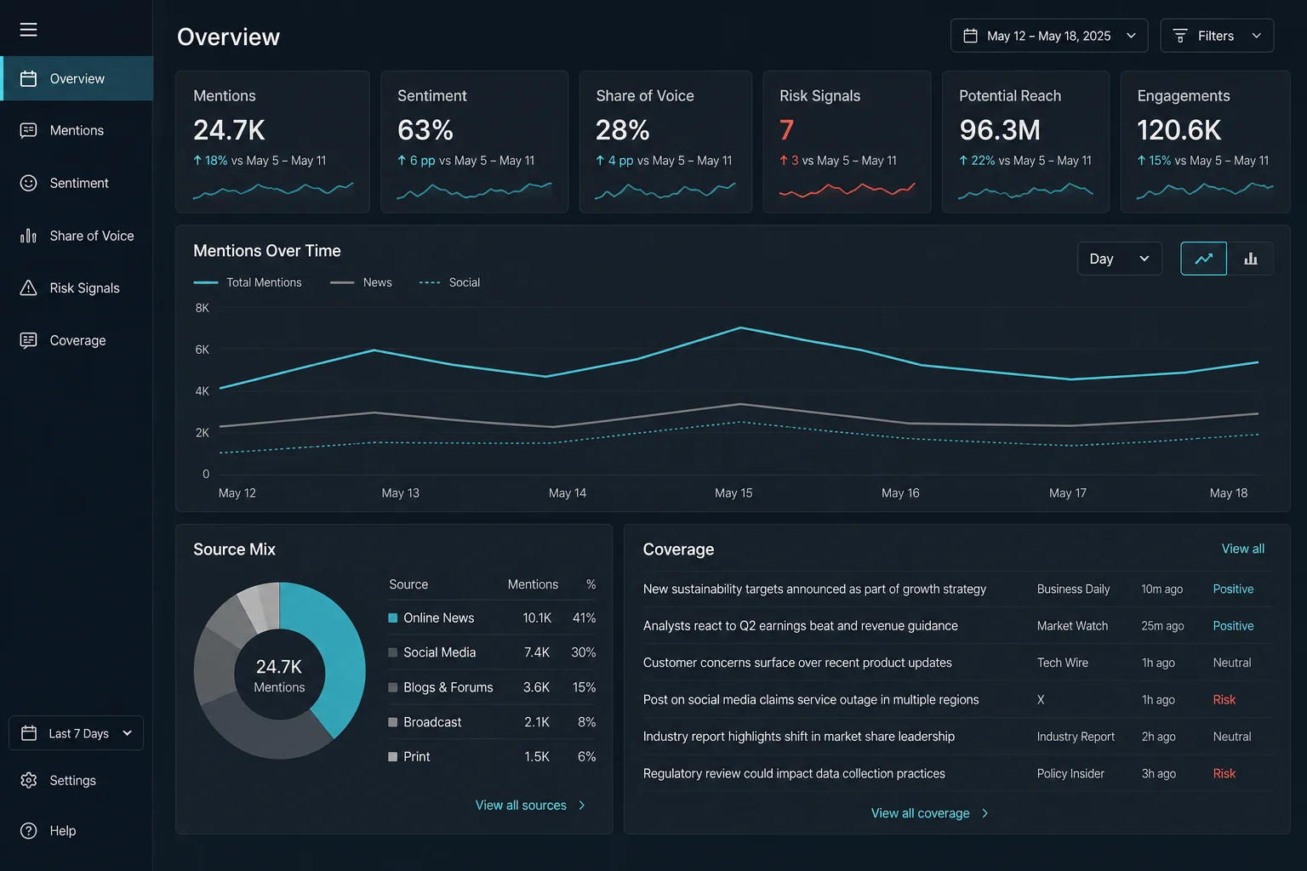Image resolution: width=1307 pixels, height=871 pixels.
Task: Click the service outage social post row
Action: tap(958, 699)
